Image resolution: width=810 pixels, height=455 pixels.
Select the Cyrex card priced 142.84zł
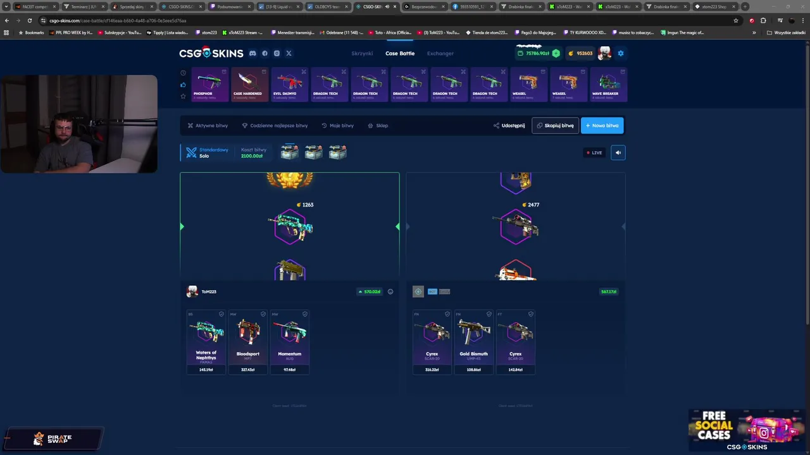pyautogui.click(x=516, y=342)
